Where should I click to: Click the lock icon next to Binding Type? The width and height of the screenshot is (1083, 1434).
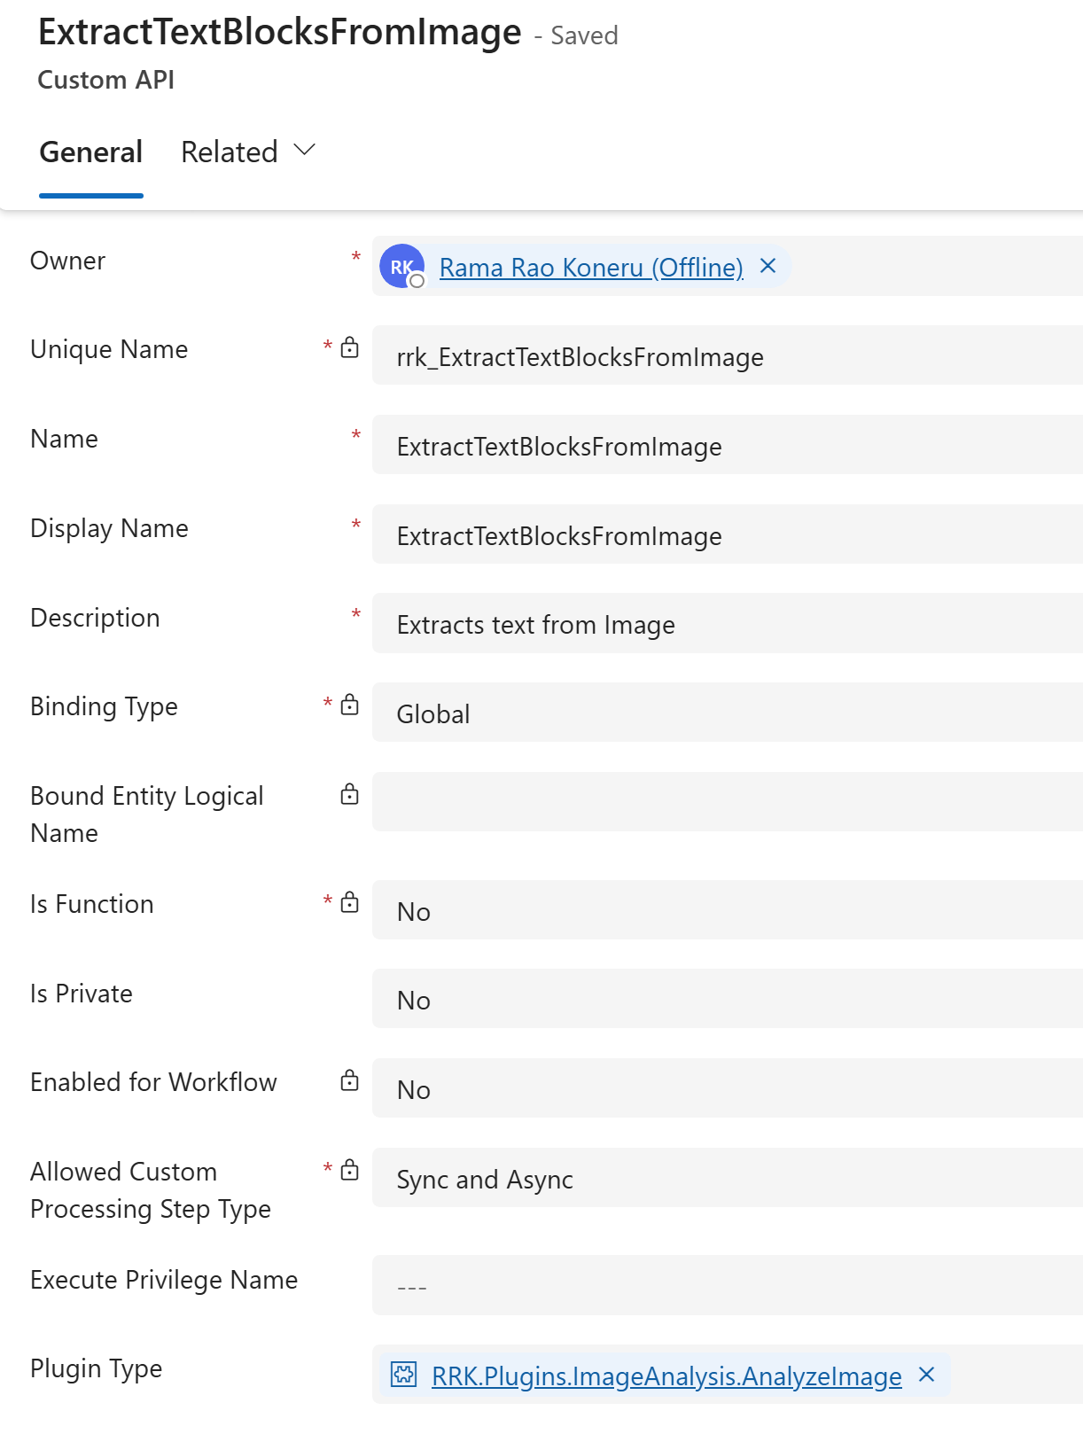350,705
